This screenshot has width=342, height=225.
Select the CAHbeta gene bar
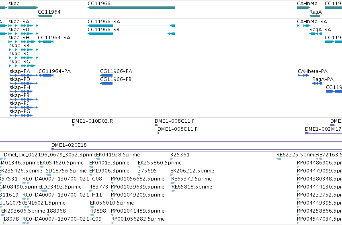click(303, 8)
